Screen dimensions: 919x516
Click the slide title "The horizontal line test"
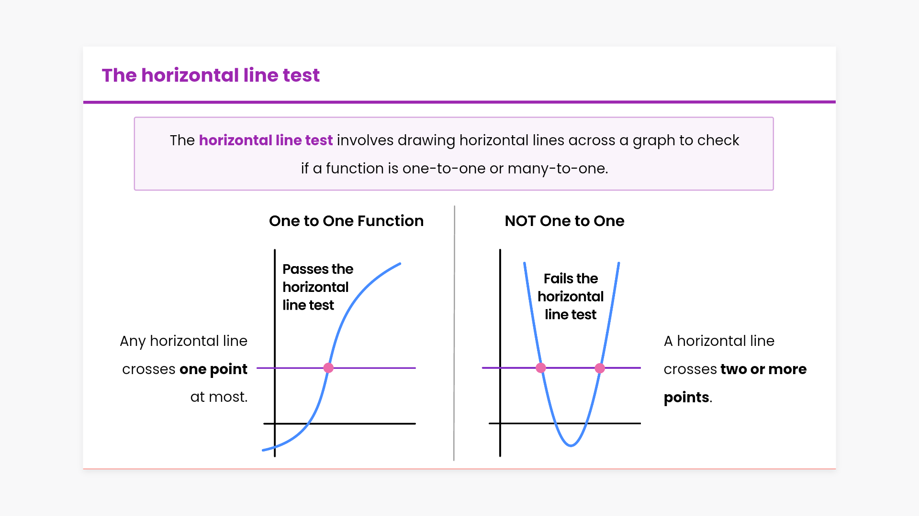coord(211,75)
